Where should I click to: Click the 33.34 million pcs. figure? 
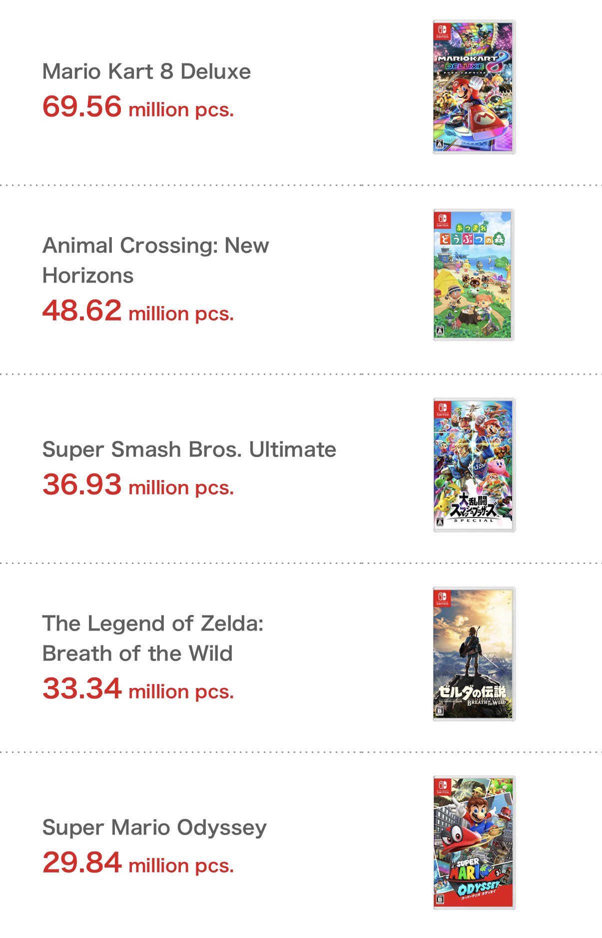138,689
